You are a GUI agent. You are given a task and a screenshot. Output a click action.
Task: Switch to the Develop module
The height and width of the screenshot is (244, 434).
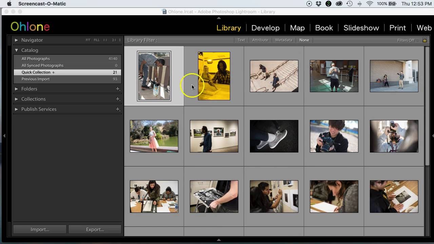coord(265,28)
